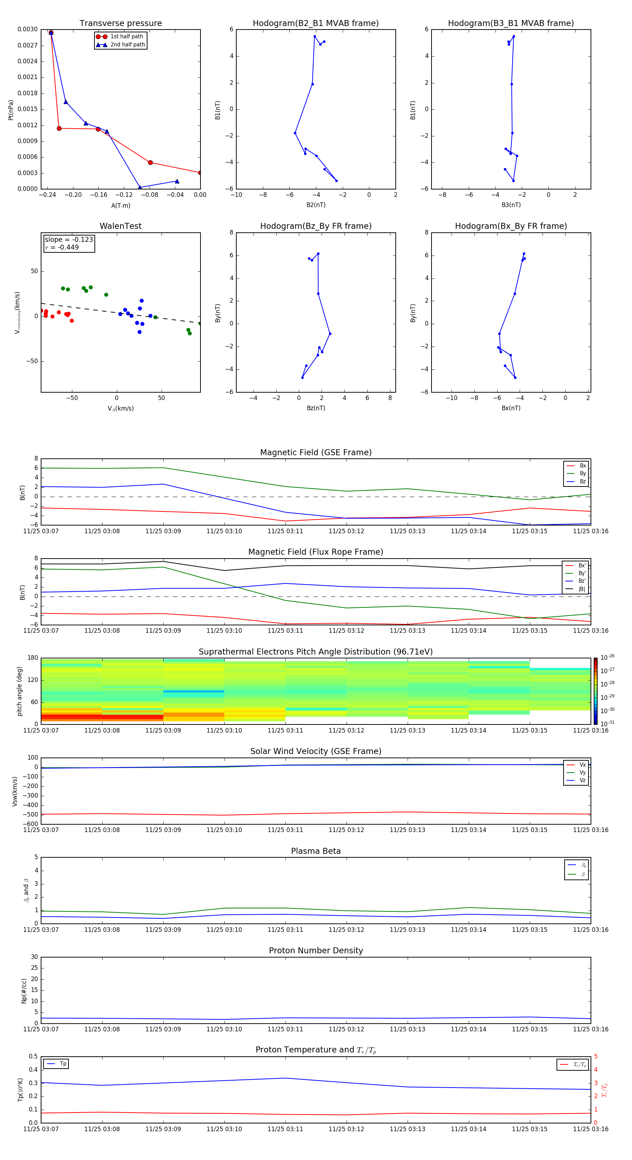632x1160 pixels.
Task: Click the "Np(#/cc)" axis label
Action: click(24, 990)
